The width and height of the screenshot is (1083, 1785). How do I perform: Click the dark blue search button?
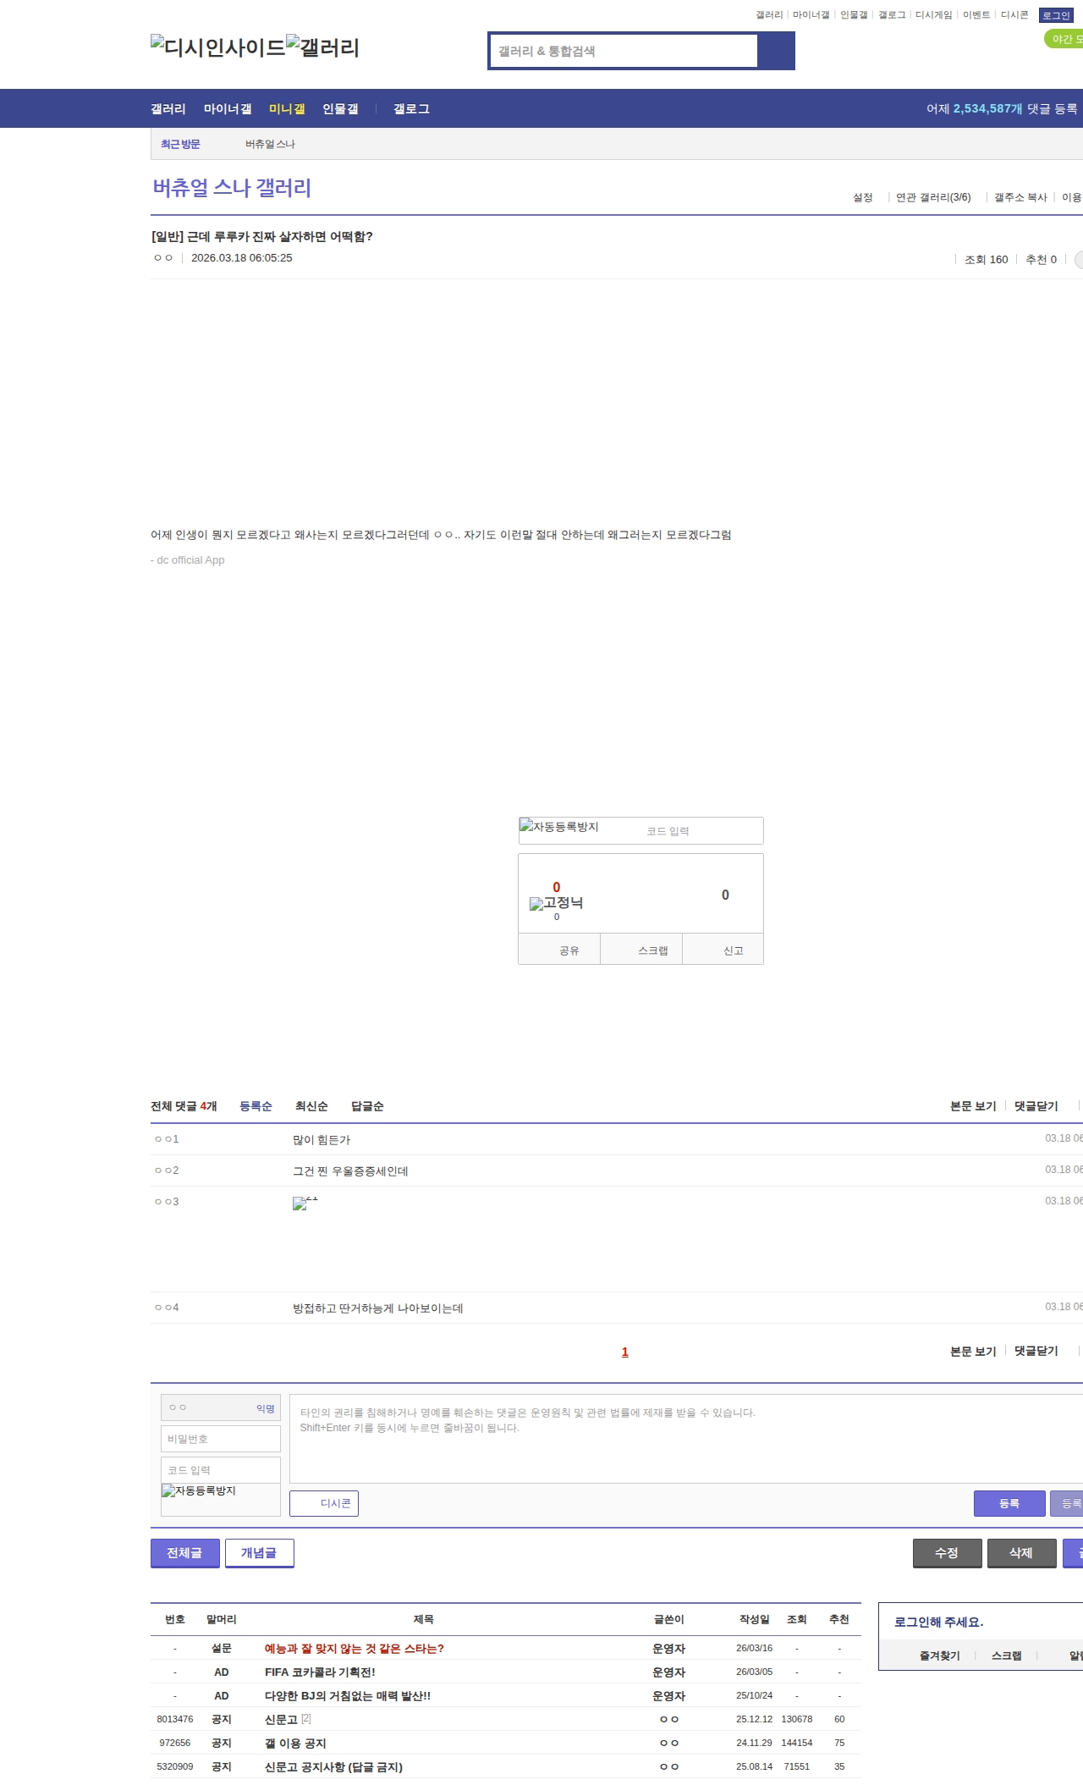click(776, 51)
